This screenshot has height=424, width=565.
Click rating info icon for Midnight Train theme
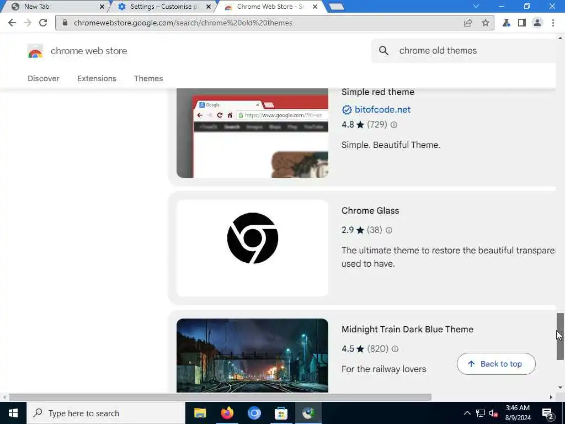point(395,349)
